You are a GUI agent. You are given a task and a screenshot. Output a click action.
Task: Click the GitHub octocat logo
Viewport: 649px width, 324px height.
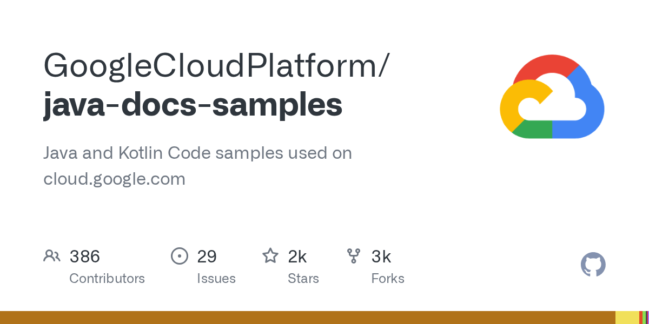pyautogui.click(x=593, y=265)
